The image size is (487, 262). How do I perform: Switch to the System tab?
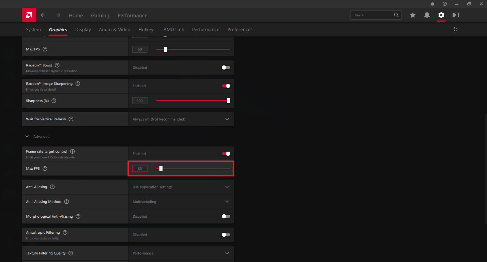point(33,30)
